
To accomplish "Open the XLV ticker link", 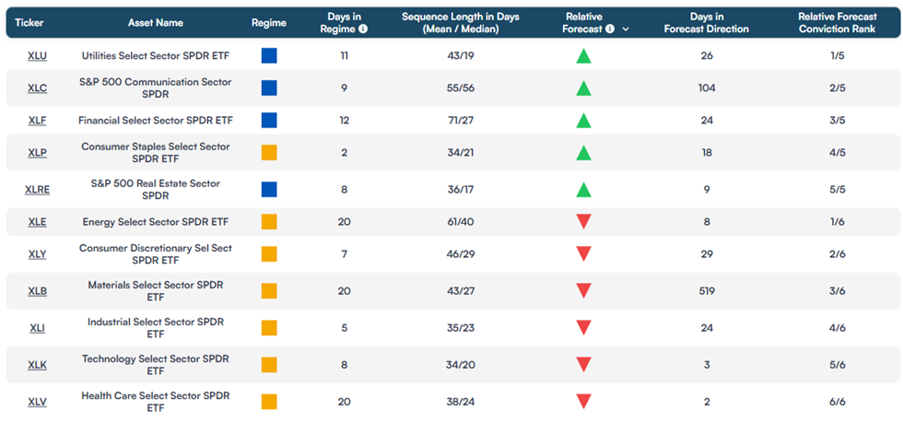I will click(x=38, y=402).
